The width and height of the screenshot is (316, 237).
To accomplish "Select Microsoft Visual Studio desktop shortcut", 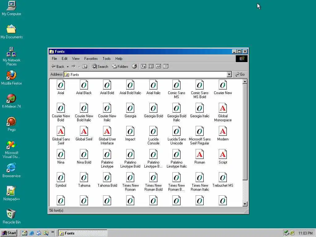I will [11, 150].
